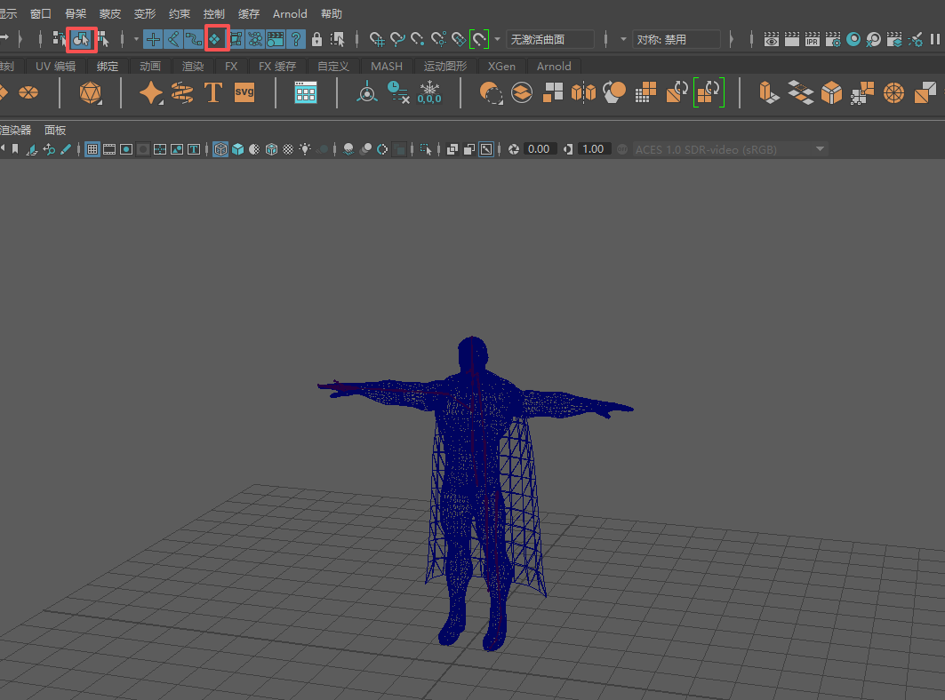Switch to FX 缓存 shelf tab

[277, 67]
